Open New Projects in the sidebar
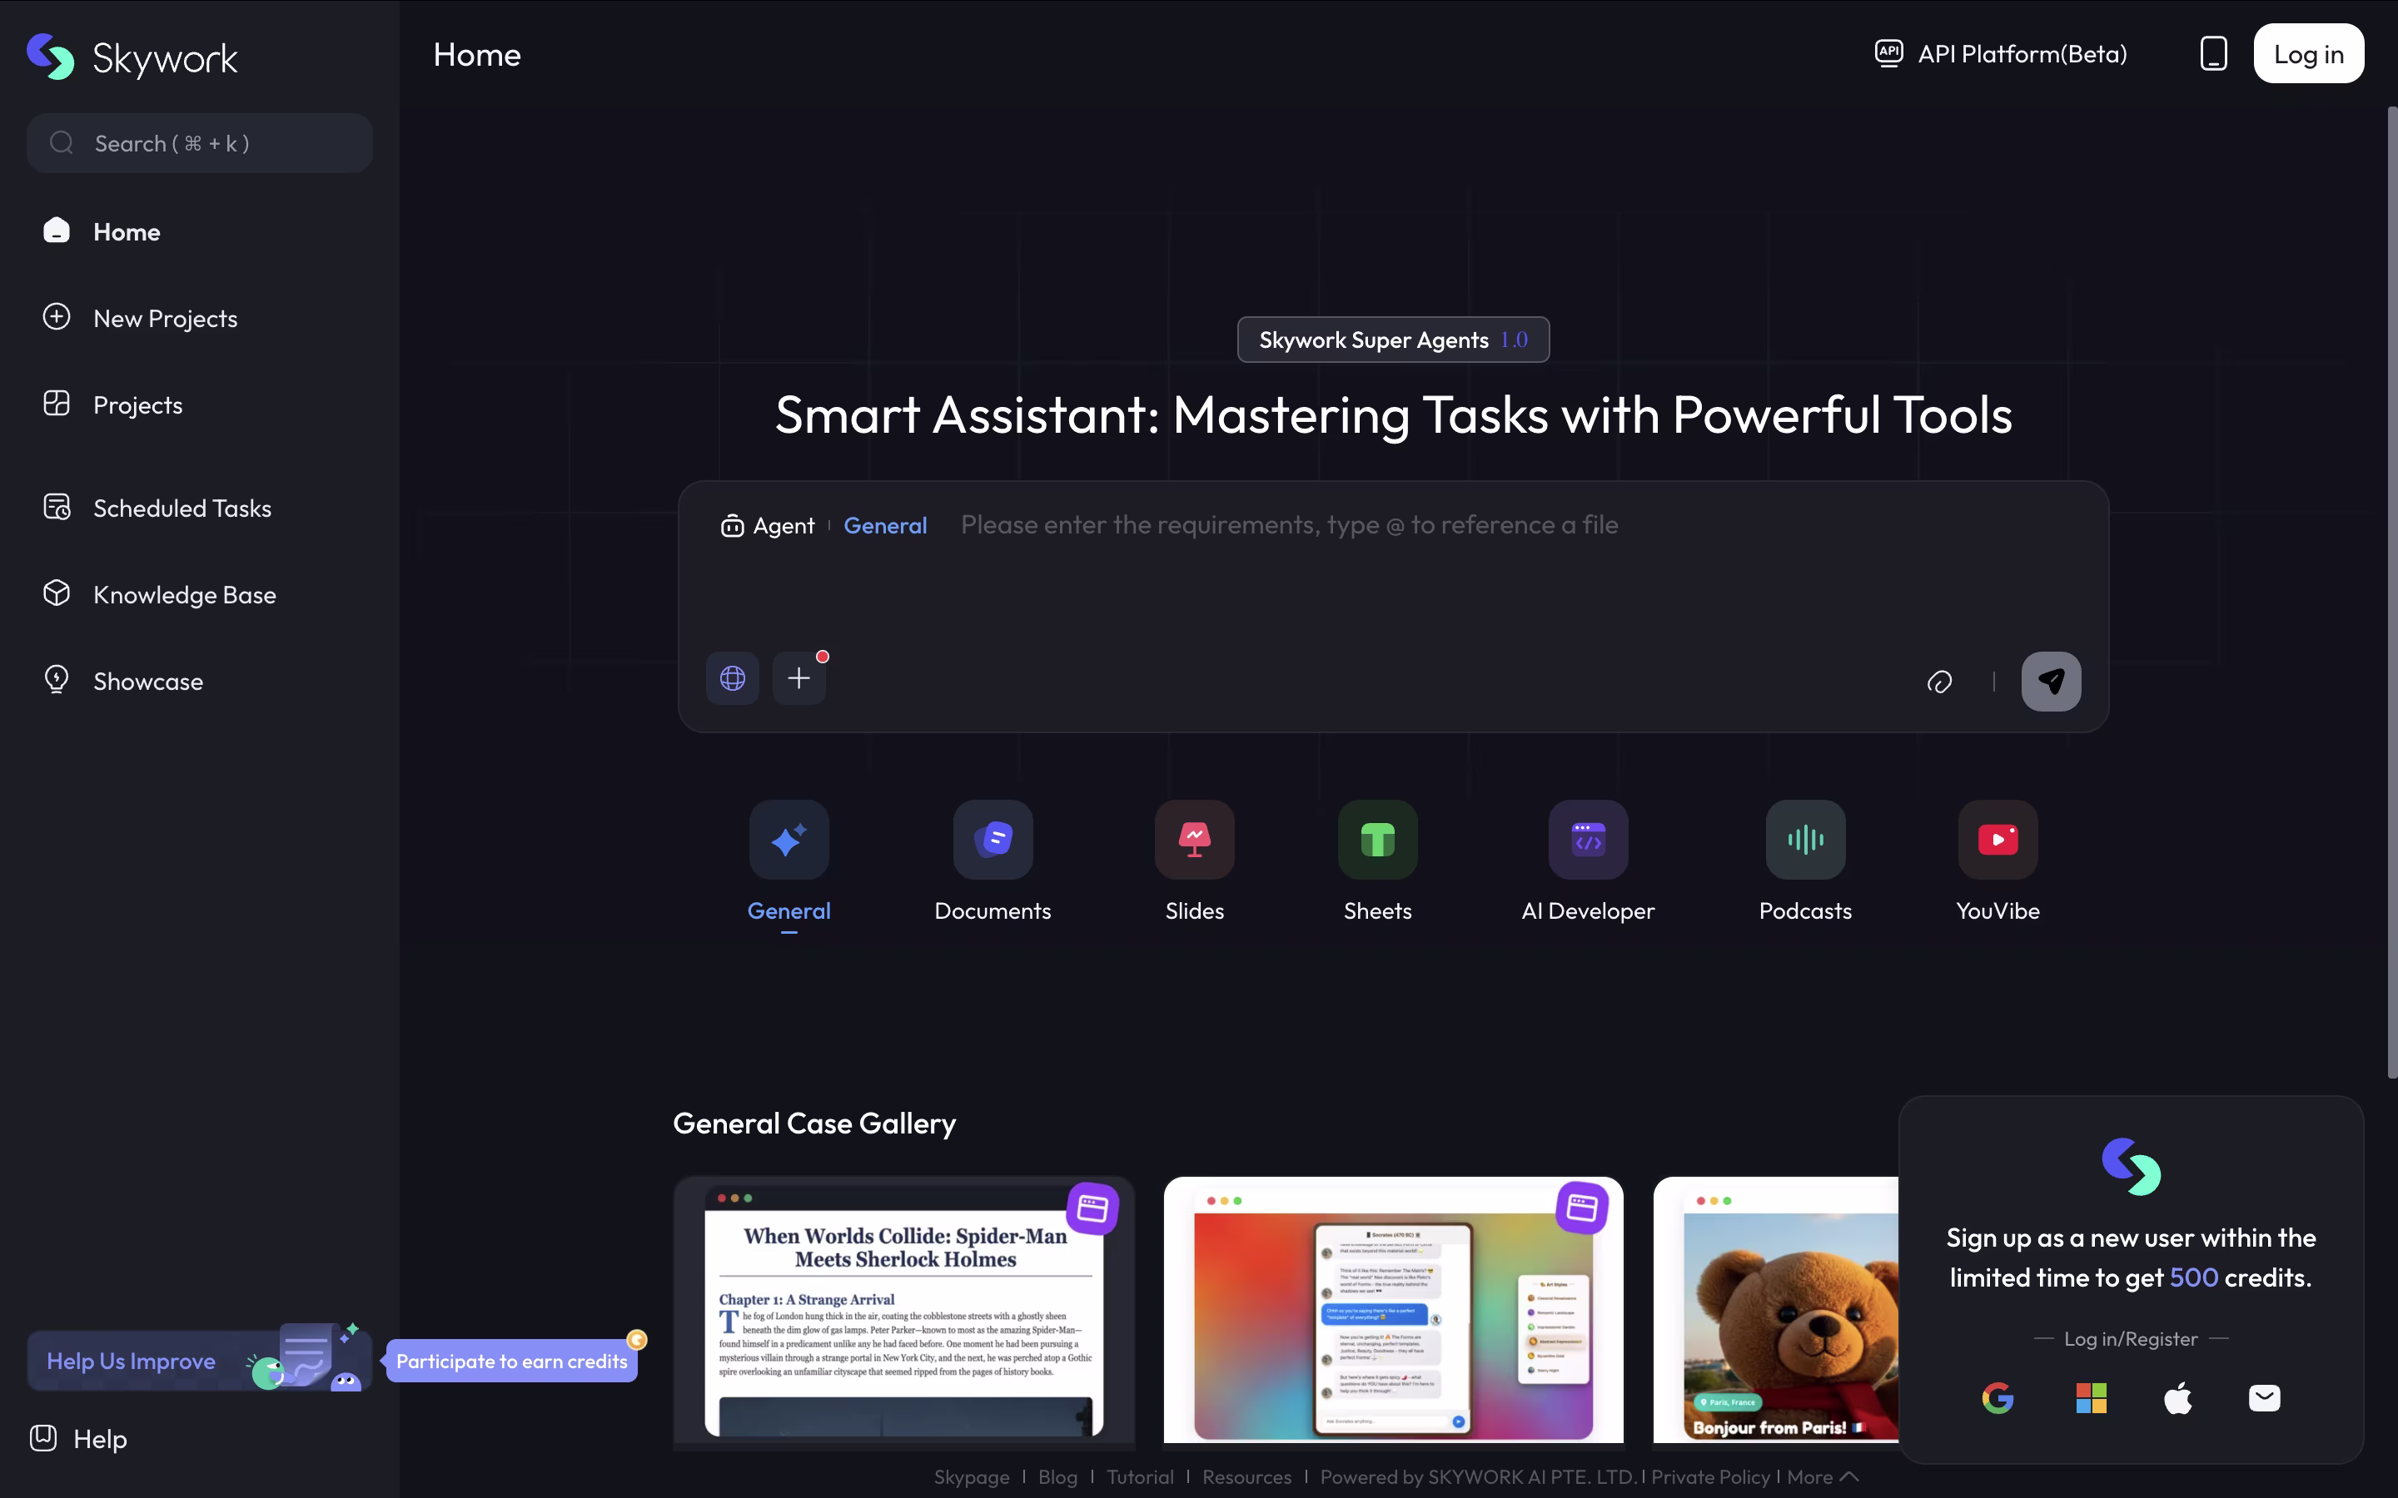Viewport: 2398px width, 1498px height. click(x=200, y=318)
